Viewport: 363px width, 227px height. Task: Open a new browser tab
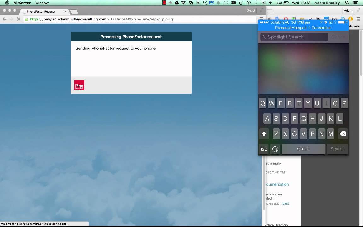(x=74, y=12)
